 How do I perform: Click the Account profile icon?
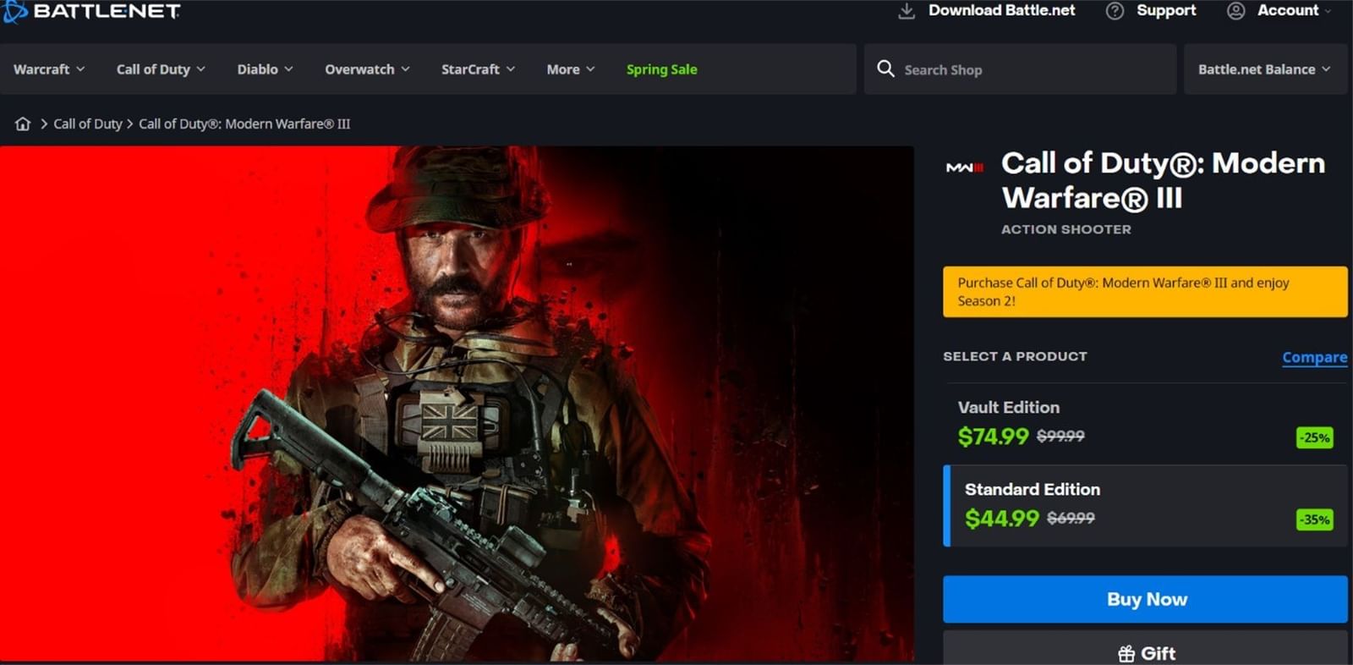(x=1236, y=11)
